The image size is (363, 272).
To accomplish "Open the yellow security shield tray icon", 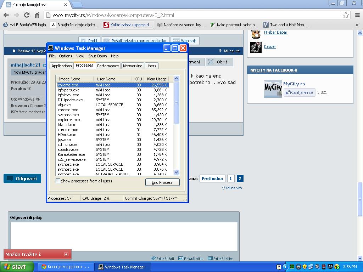I will (305, 267).
